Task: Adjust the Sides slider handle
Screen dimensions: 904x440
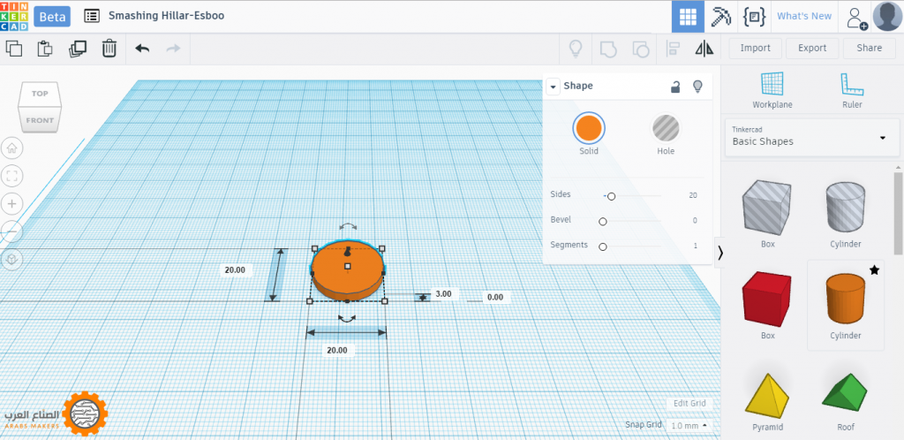Action: click(611, 195)
